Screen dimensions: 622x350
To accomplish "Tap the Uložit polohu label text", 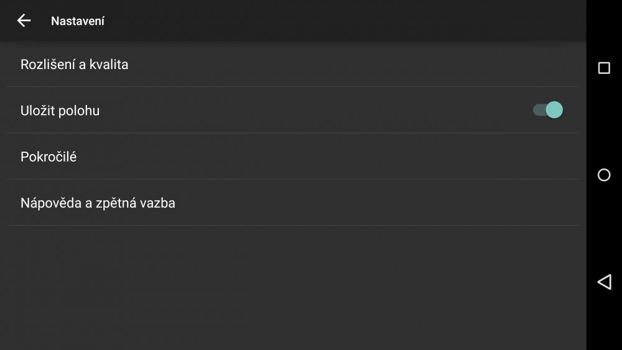I will tap(60, 111).
